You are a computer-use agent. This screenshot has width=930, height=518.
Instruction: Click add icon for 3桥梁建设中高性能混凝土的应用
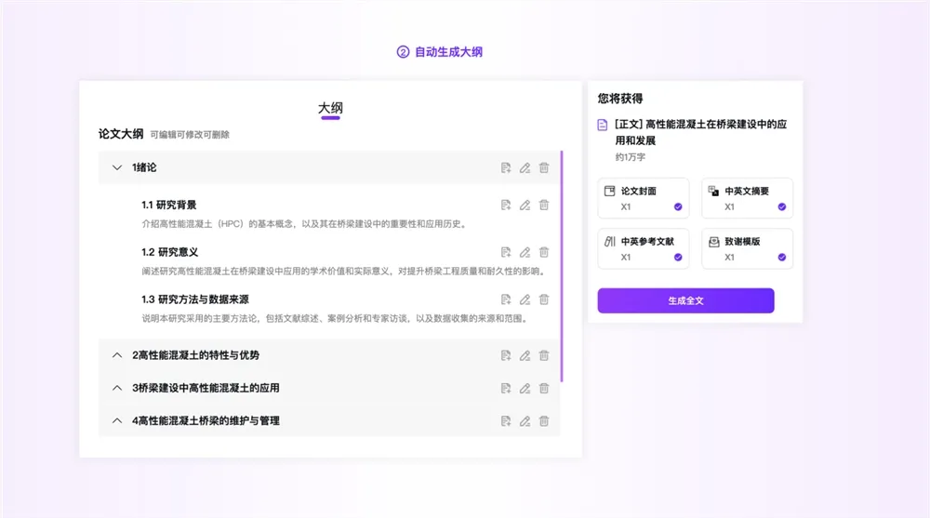(506, 388)
